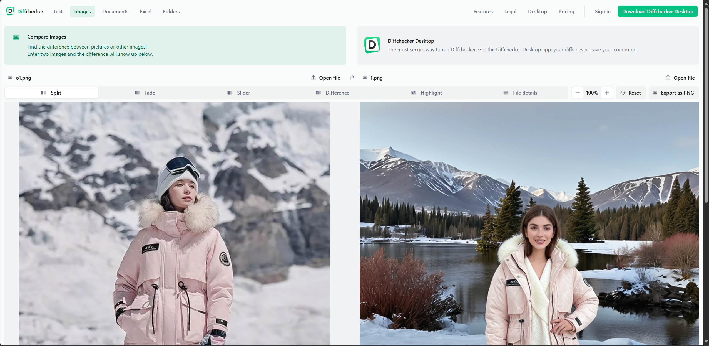Turn on the Highlight view
Image resolution: width=709 pixels, height=346 pixels.
click(426, 93)
